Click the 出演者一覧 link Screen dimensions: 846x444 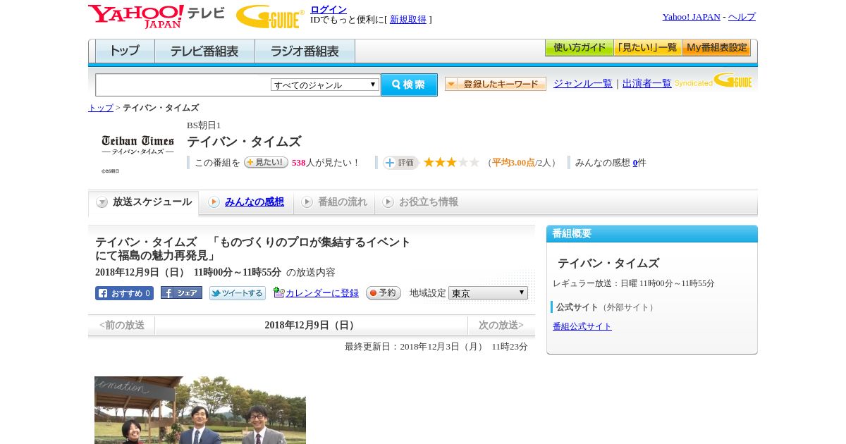click(x=647, y=84)
